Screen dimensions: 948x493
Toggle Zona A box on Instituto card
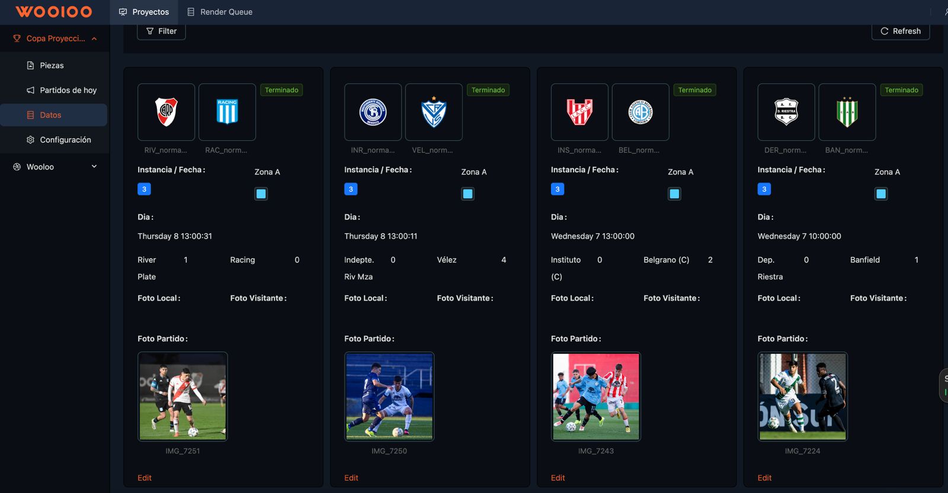tap(674, 194)
